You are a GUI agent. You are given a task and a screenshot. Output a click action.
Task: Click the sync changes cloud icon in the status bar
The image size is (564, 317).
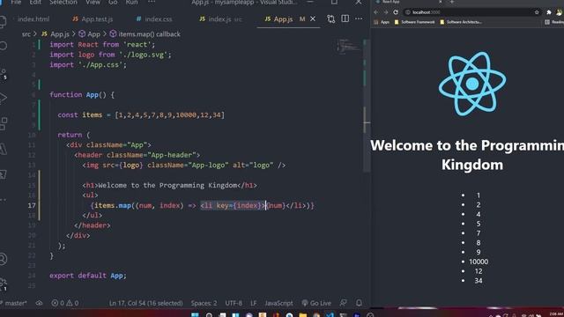39,303
